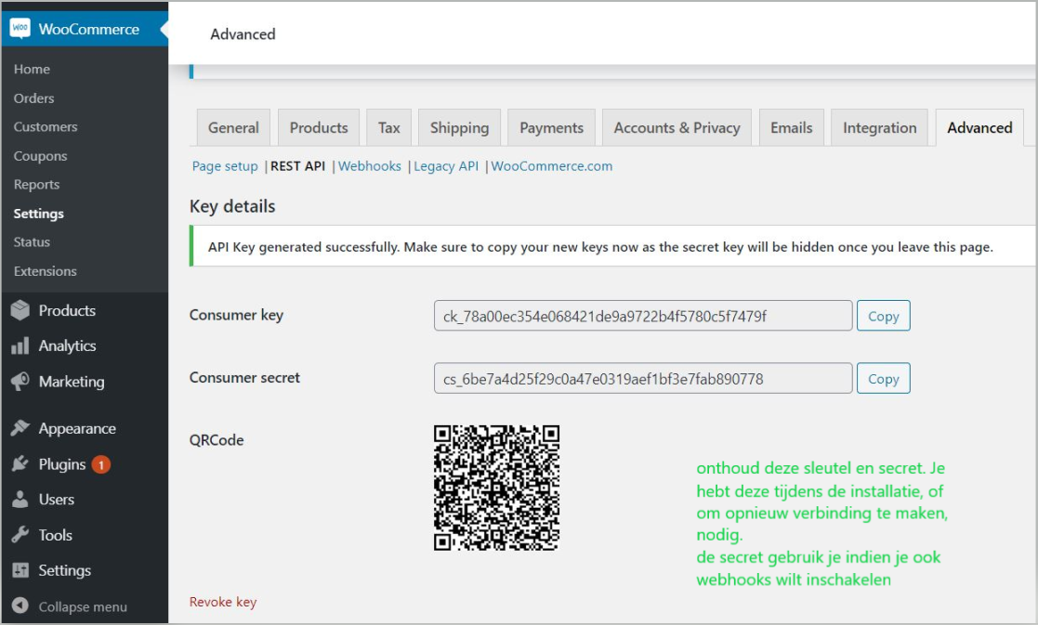The image size is (1038, 625).
Task: Open the Plugins sidebar menu
Action: coord(62,464)
